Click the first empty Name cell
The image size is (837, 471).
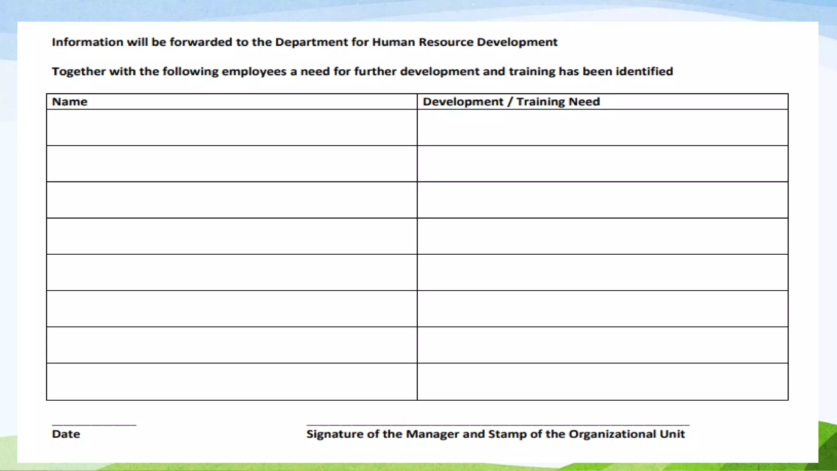pos(232,127)
